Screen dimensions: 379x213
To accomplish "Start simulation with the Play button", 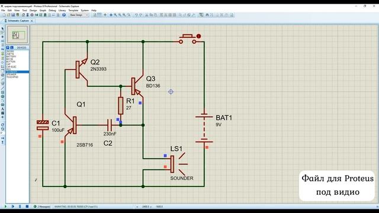I will (x=5, y=206).
